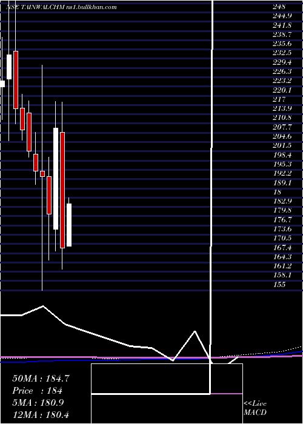Select the tall white candle near 207.7
The height and width of the screenshot is (424, 303).
[x=56, y=179]
